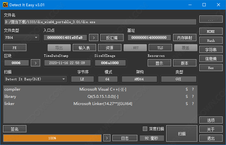This screenshot has width=226, height=145.
Task: Click the 退出 exit button
Action: [211, 138]
